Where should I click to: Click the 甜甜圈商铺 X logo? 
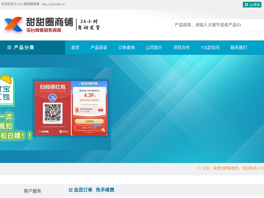point(13,24)
